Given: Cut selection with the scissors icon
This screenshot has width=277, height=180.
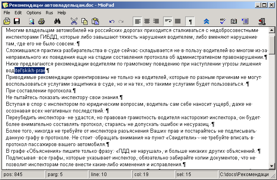Looking at the screenshot, I should tap(74, 21).
